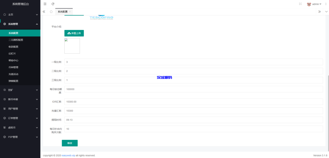This screenshot has width=329, height=158.
Task: Collapse the sidebar with the hamburger icon
Action: click(x=45, y=4)
